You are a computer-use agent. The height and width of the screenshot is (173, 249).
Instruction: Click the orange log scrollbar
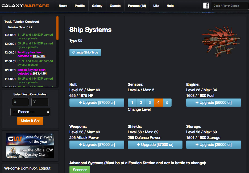tap(57, 28)
